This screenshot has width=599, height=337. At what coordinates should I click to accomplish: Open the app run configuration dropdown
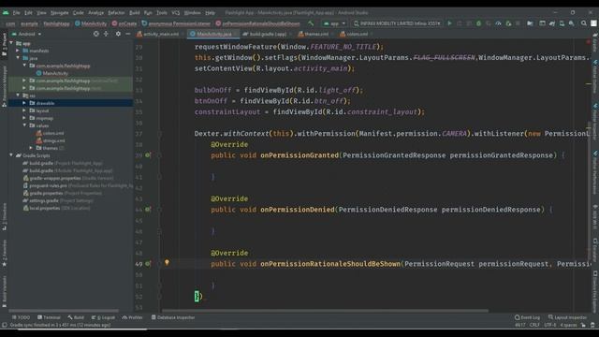[334, 23]
